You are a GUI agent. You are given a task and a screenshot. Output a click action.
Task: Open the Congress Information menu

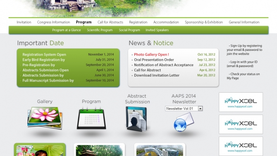tap(53, 22)
